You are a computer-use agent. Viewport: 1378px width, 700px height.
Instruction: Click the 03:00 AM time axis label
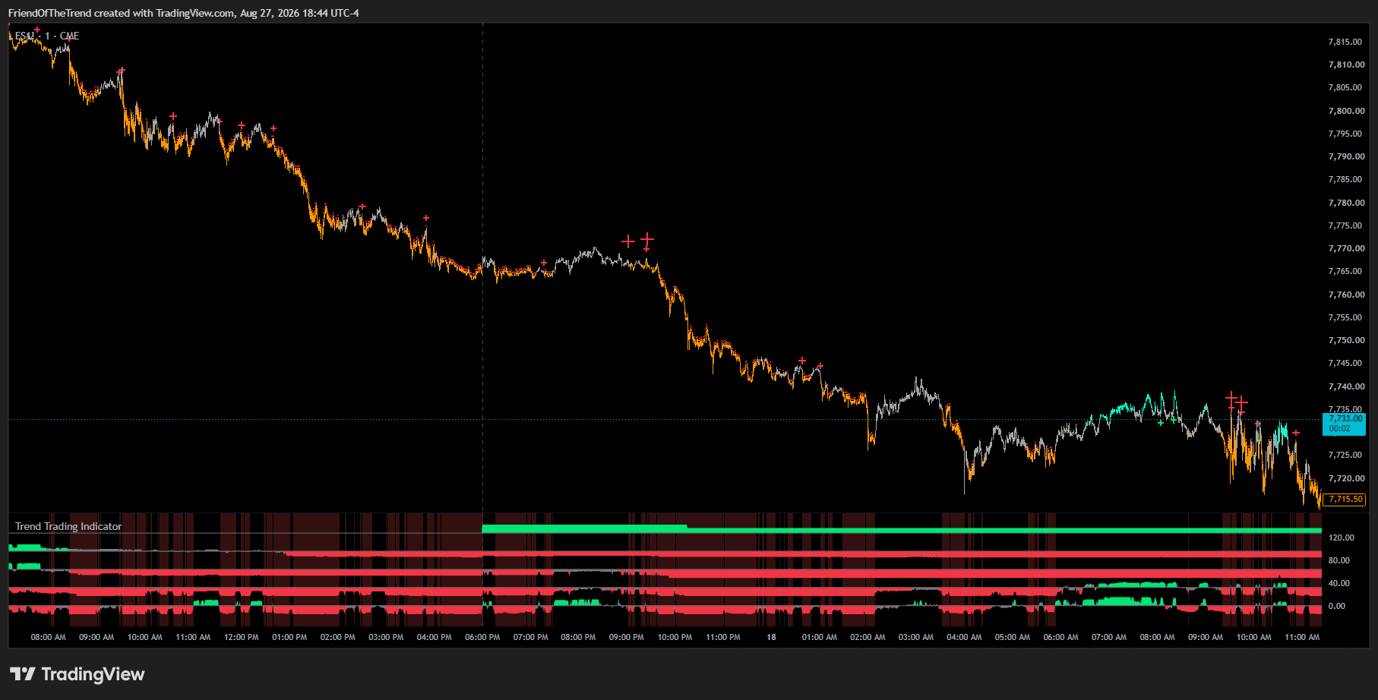coord(916,637)
